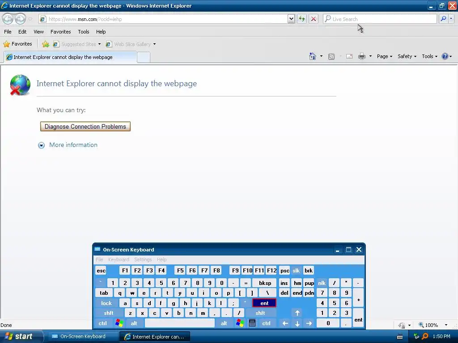Click the Stop loading red X icon

tap(314, 19)
